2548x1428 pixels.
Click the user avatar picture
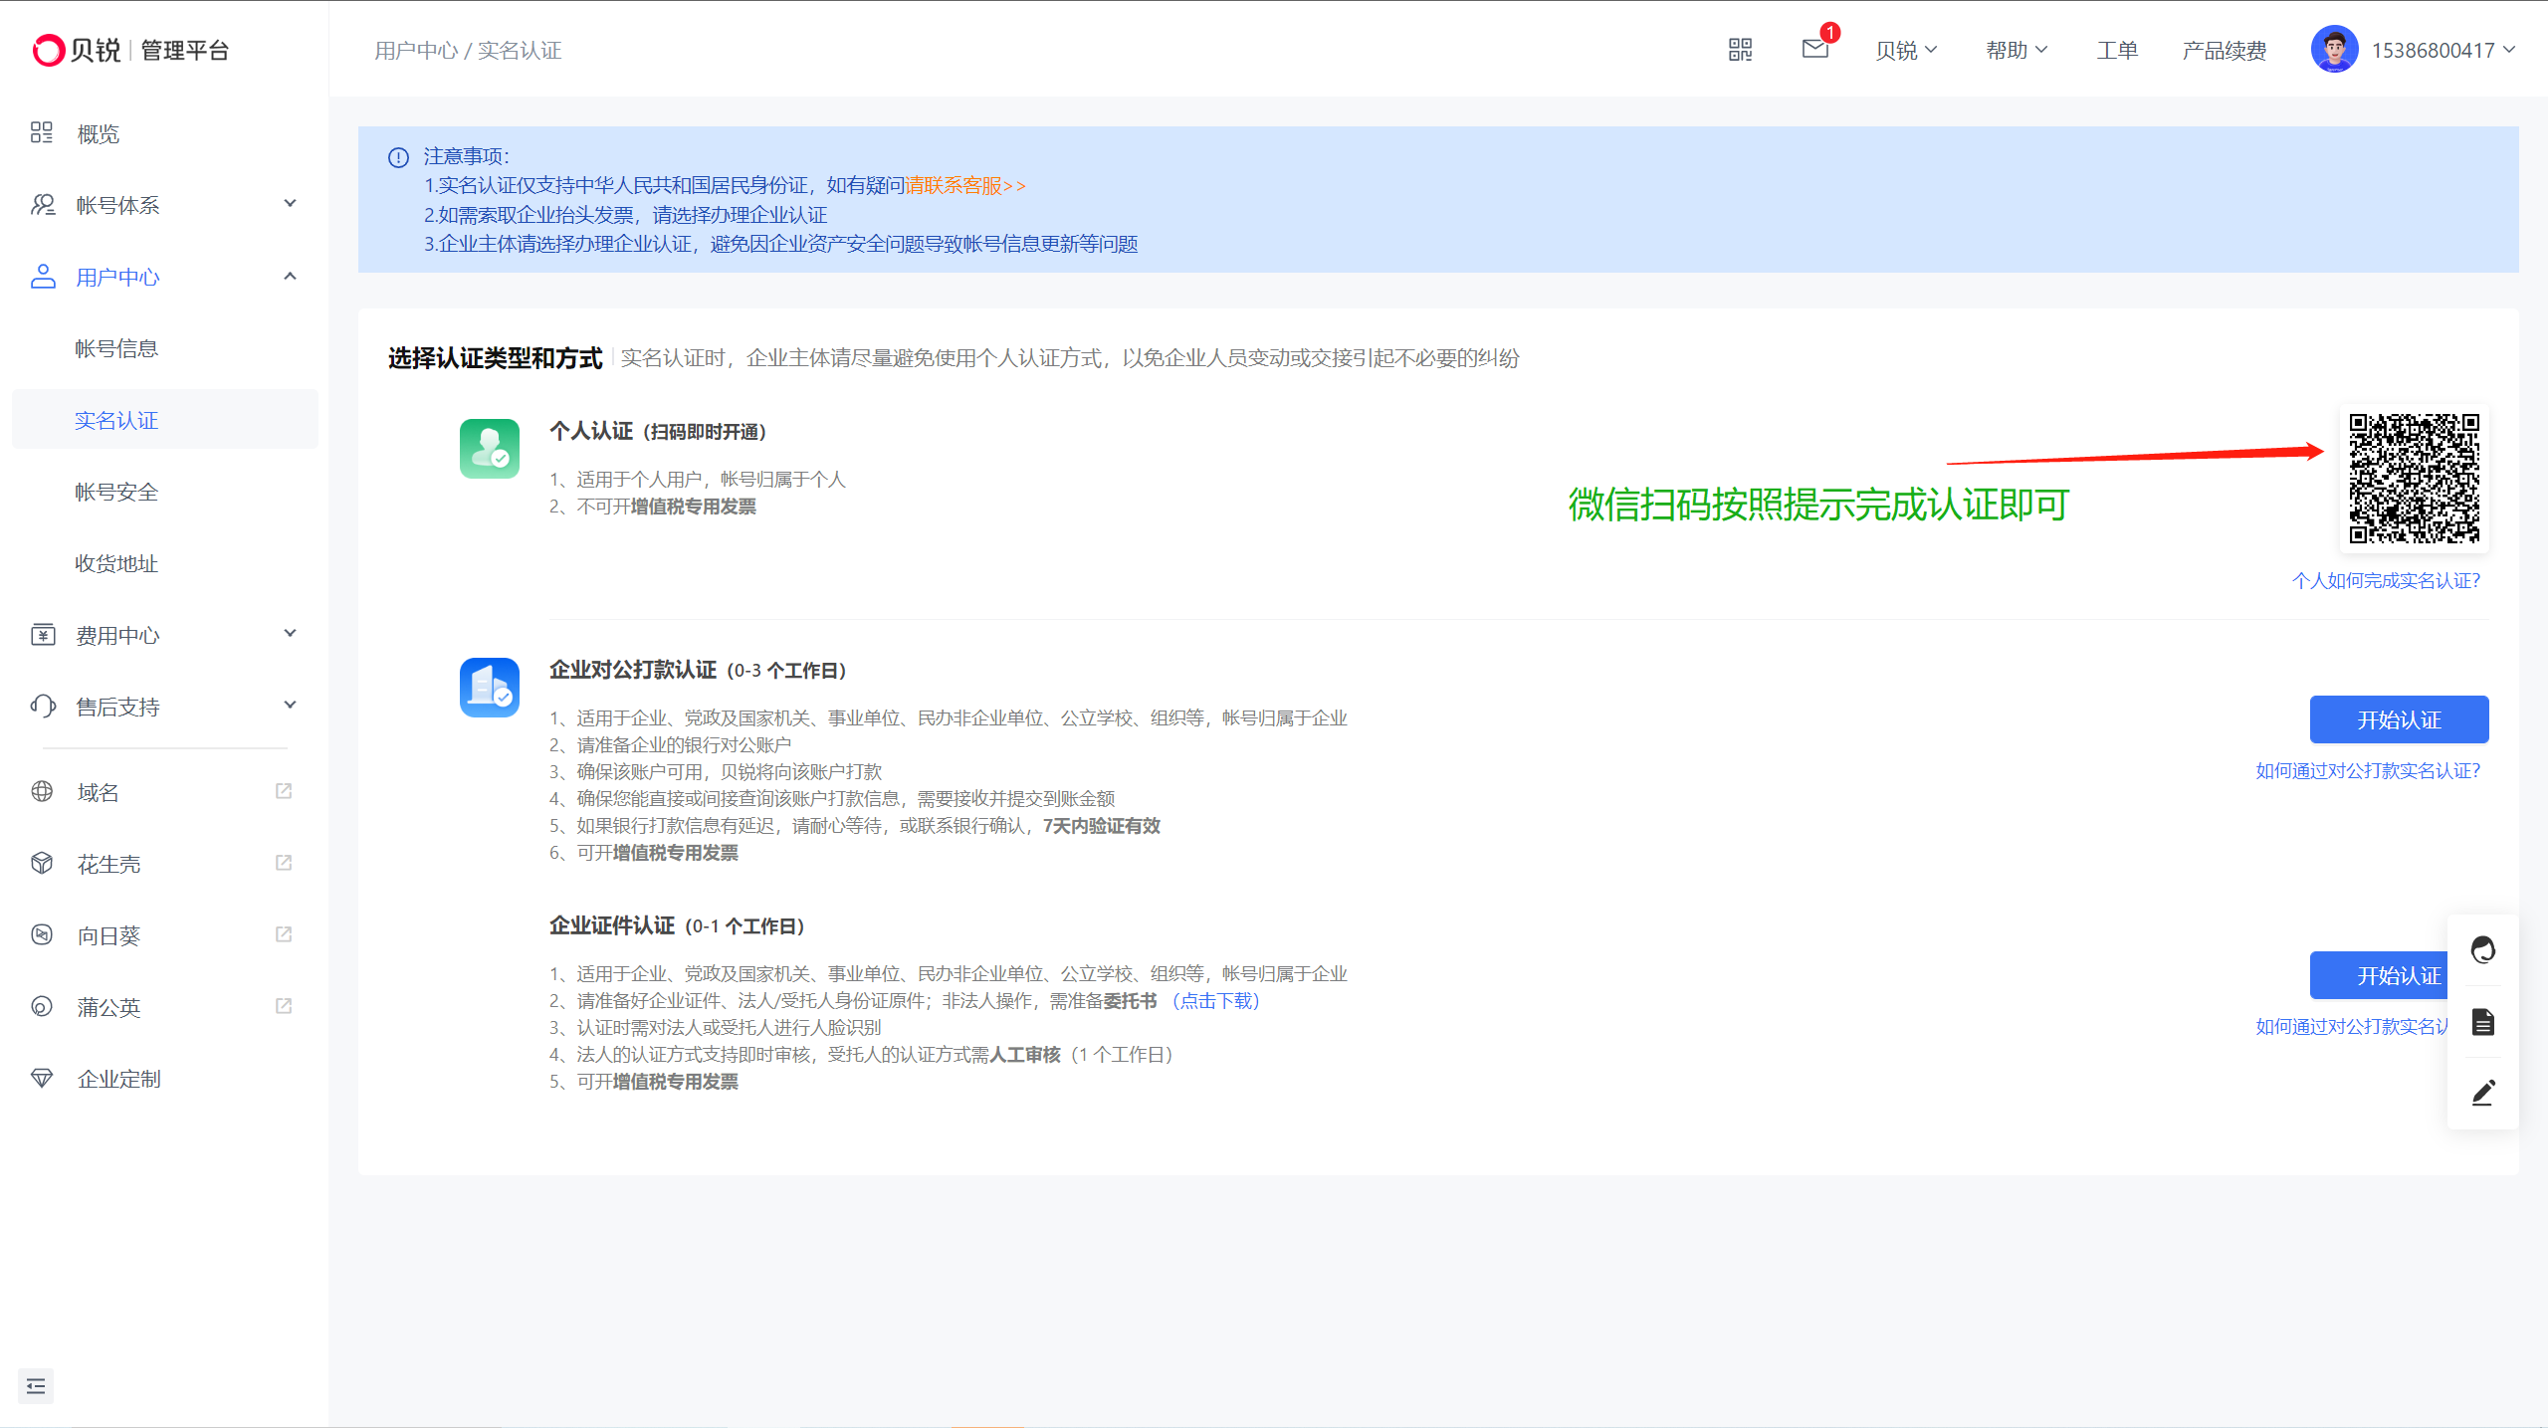click(x=2334, y=50)
